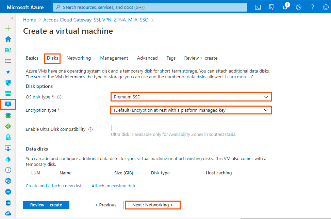Open All services list icon in sidebar

click(x=8, y=61)
